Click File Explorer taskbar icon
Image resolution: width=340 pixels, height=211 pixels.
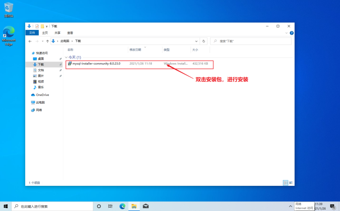pyautogui.click(x=134, y=206)
